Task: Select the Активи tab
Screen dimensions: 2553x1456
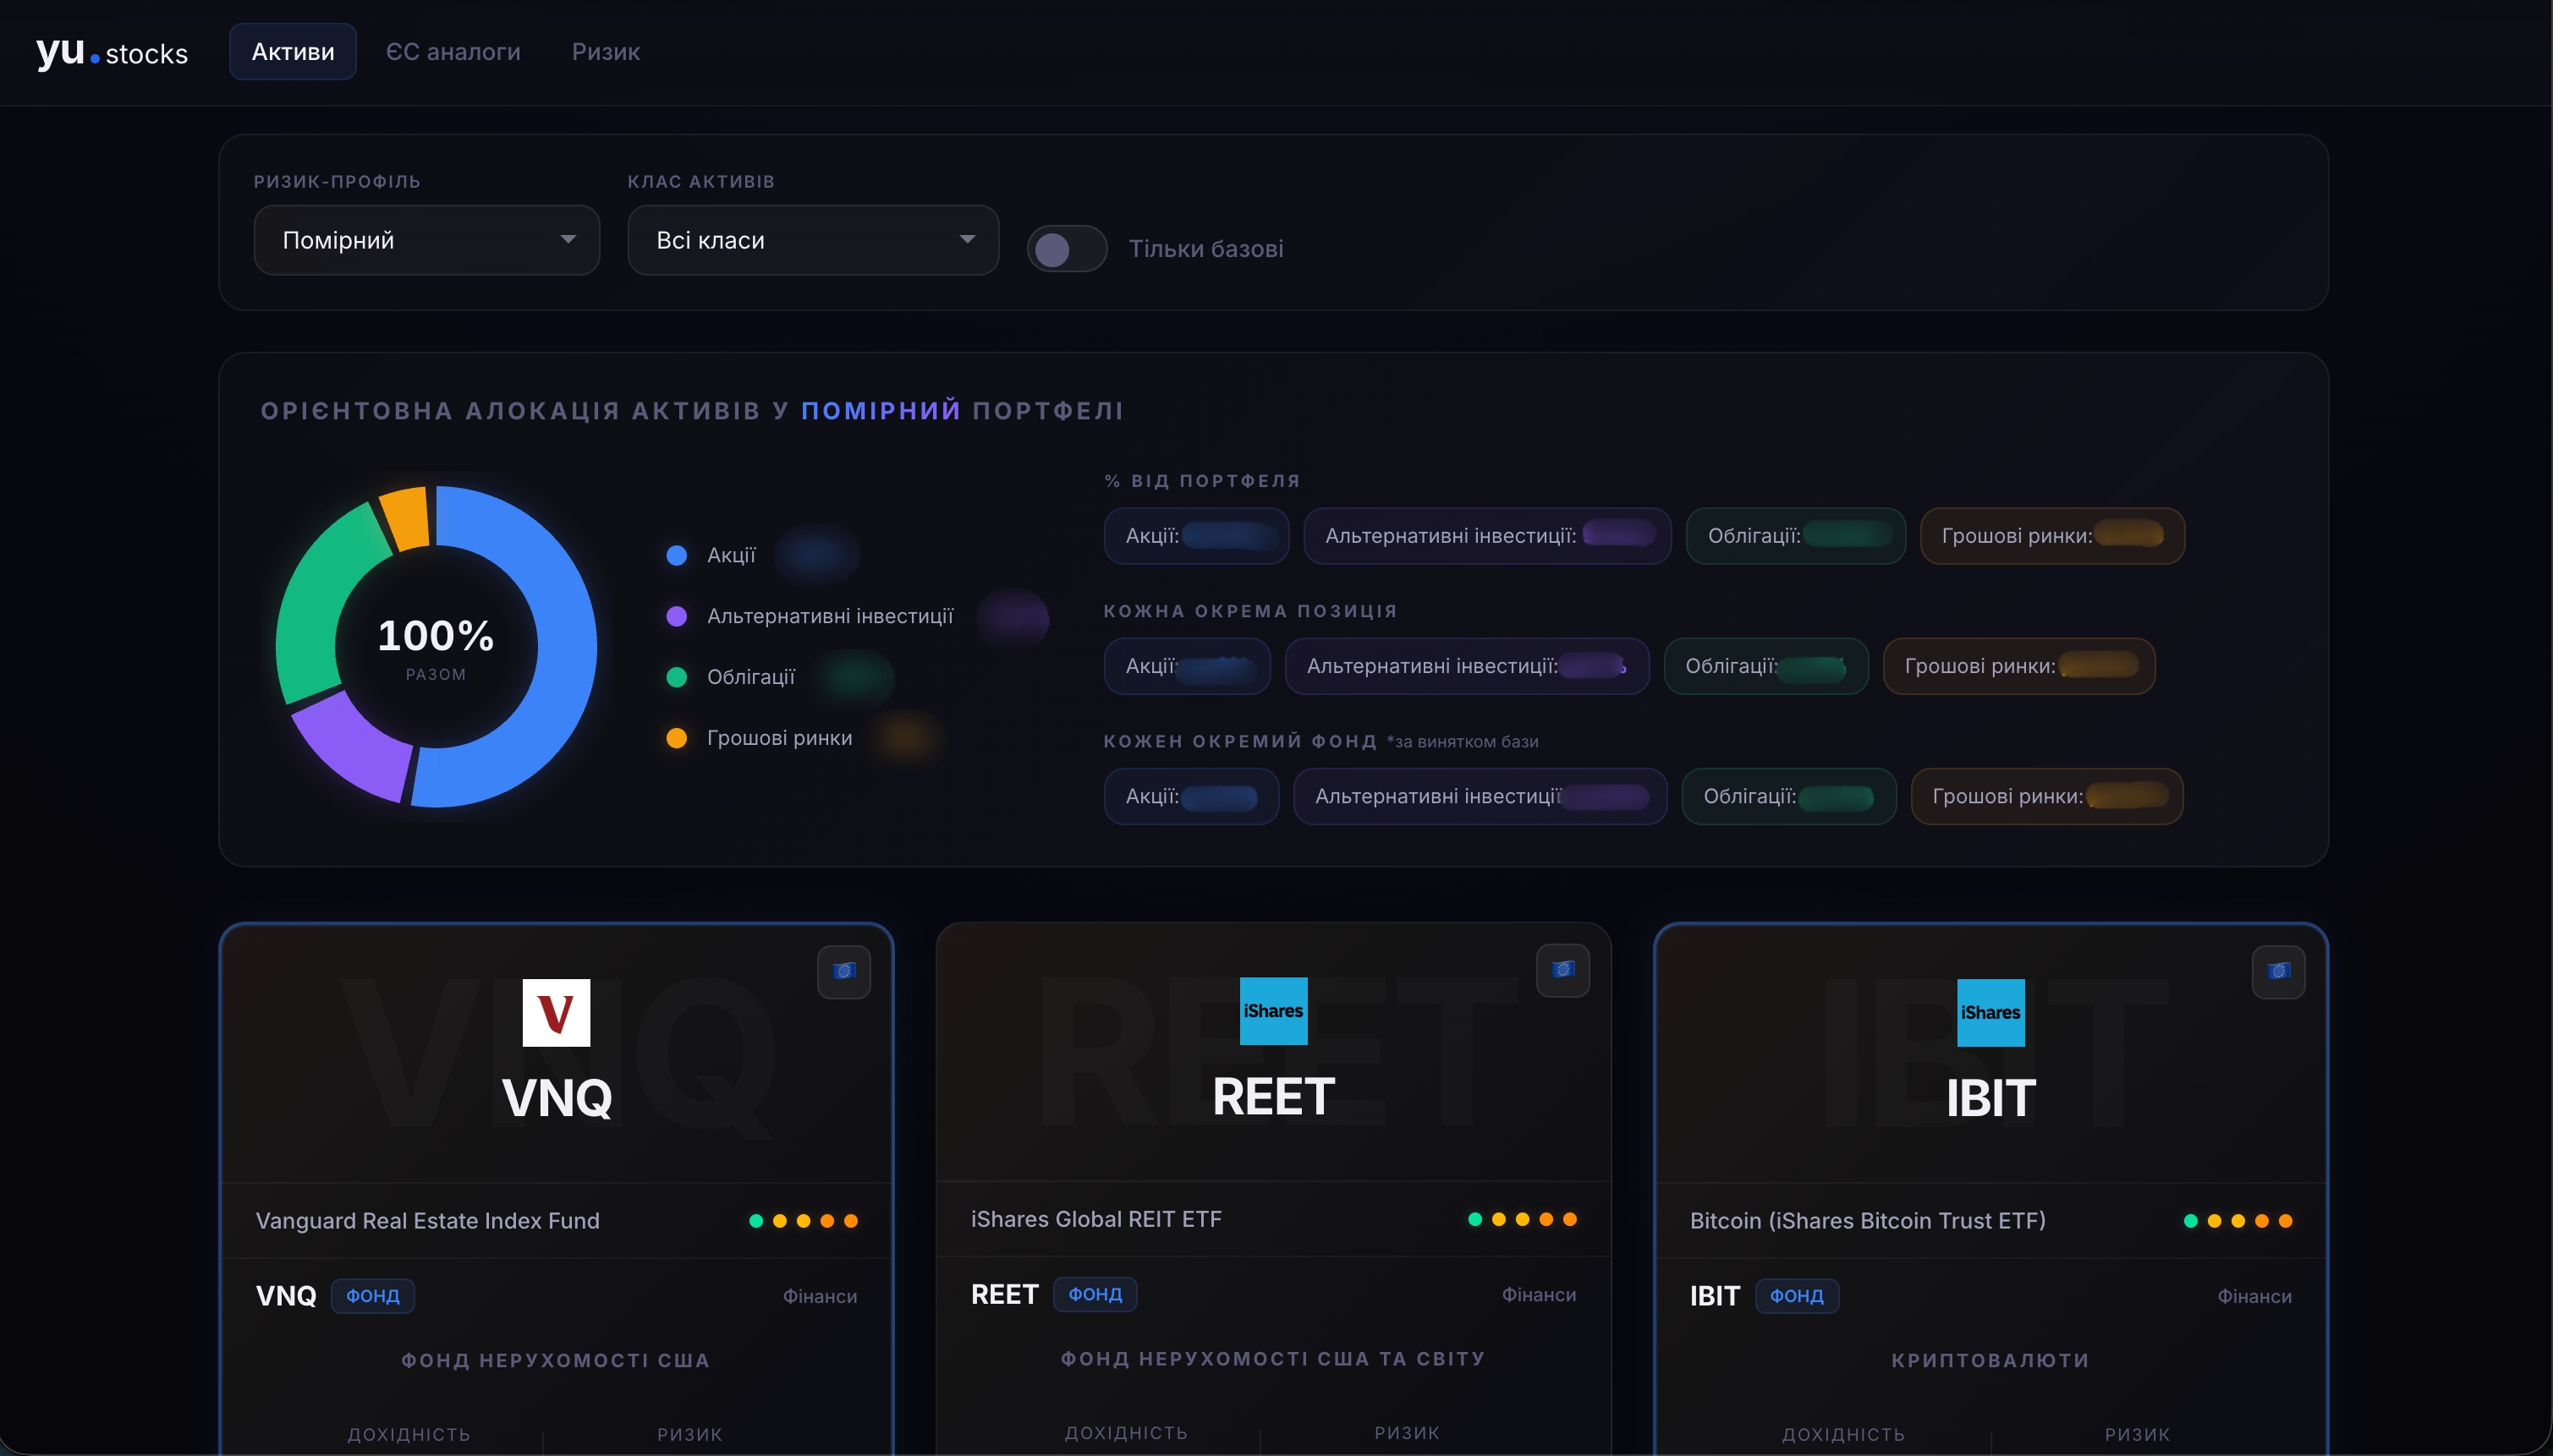Action: coord(292,52)
